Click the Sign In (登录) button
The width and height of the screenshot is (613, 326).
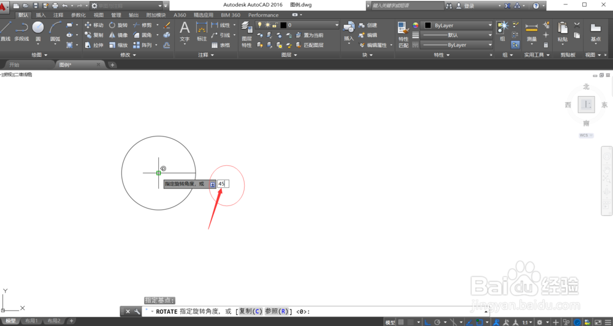[x=465, y=6]
